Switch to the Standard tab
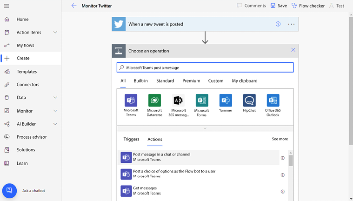The image size is (353, 201). click(165, 81)
